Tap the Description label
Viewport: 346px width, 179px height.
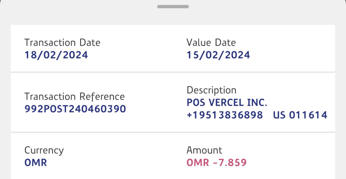pyautogui.click(x=211, y=90)
